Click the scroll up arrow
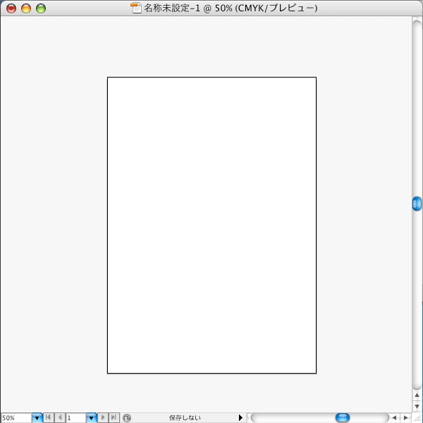Viewport: 423px width, 423px height. click(x=417, y=395)
